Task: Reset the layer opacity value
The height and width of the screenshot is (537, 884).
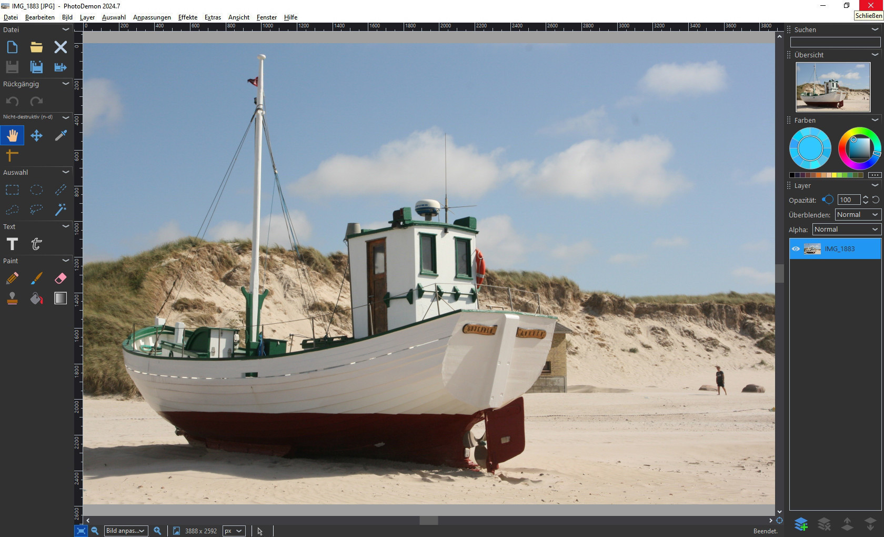Action: tap(876, 200)
